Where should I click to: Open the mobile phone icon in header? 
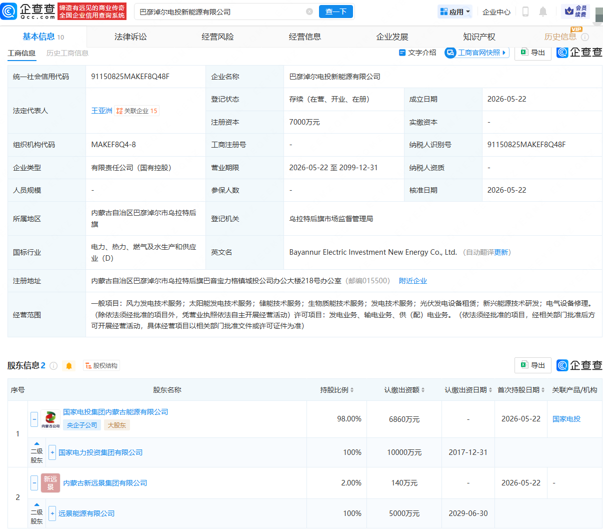coord(525,12)
